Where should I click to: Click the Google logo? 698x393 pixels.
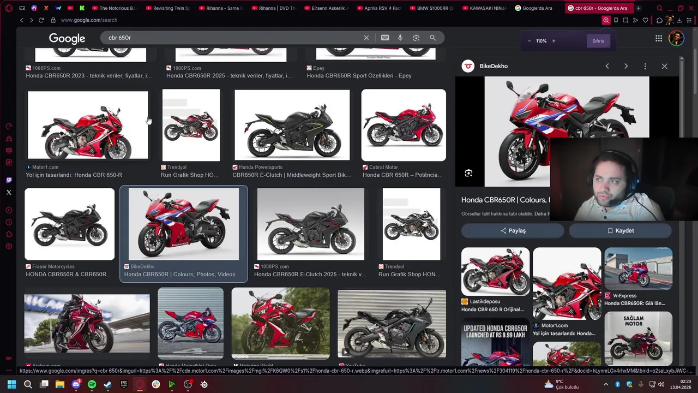(x=67, y=38)
